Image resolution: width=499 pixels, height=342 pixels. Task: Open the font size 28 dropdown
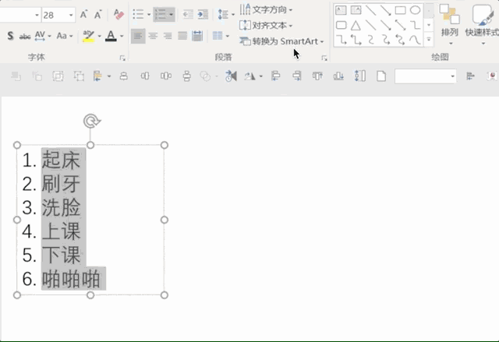pos(71,15)
